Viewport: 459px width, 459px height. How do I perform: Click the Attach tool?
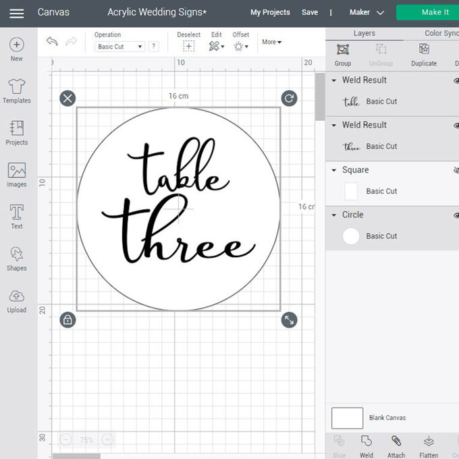click(x=396, y=446)
